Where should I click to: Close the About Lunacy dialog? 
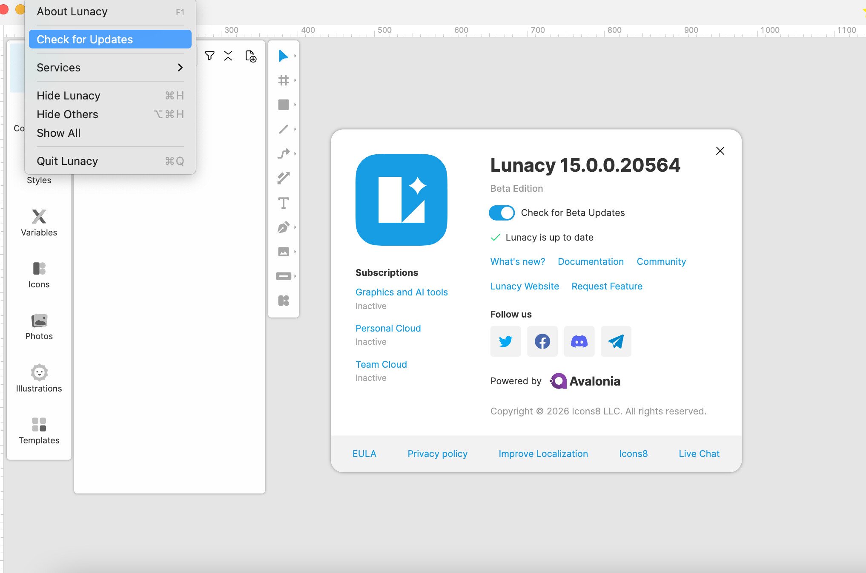point(720,151)
